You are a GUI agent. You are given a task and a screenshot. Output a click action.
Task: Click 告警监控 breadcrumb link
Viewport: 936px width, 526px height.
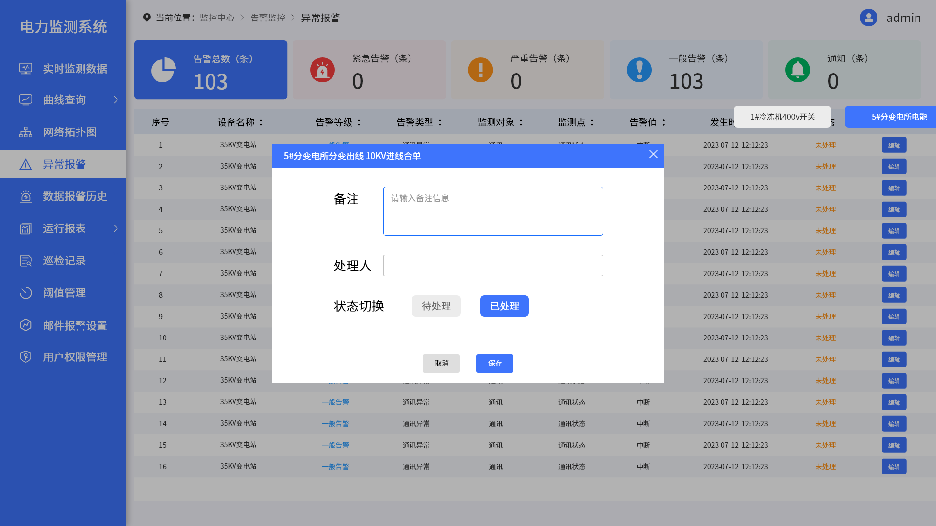(x=268, y=18)
